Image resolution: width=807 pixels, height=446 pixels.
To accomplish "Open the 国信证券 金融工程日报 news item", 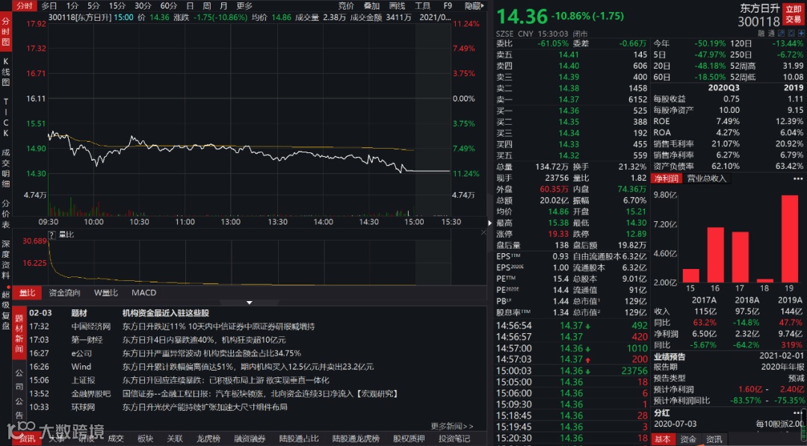I will coord(260,394).
